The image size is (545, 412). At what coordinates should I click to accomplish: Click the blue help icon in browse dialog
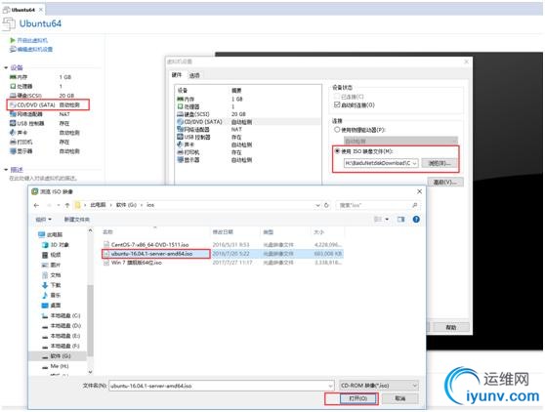pos(416,220)
